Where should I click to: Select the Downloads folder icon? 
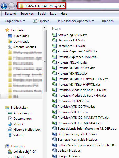pyautogui.click(x=10, y=41)
